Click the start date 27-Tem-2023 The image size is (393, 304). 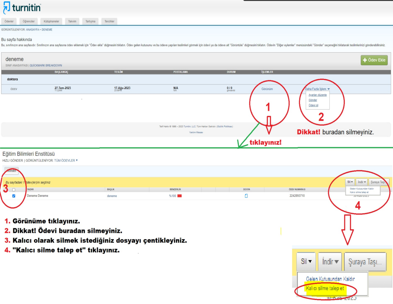pyautogui.click(x=63, y=88)
